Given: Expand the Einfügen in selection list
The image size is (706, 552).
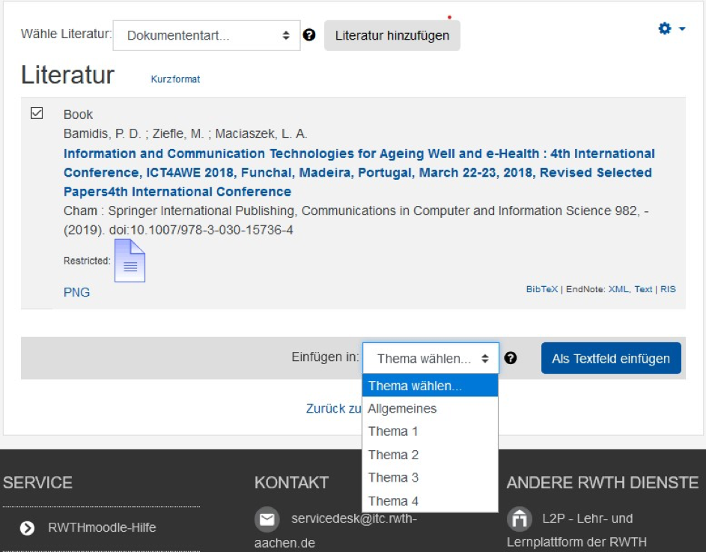Looking at the screenshot, I should tap(430, 357).
